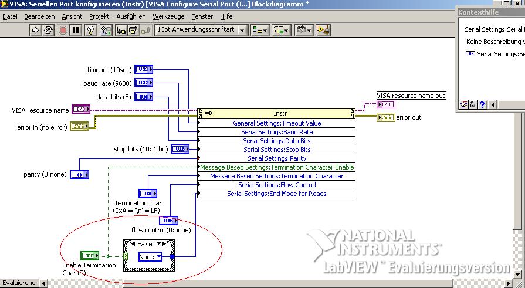Toggle highlight execution lightbulb
Image resolution: width=525 pixels, height=288 pixels.
tap(90, 30)
